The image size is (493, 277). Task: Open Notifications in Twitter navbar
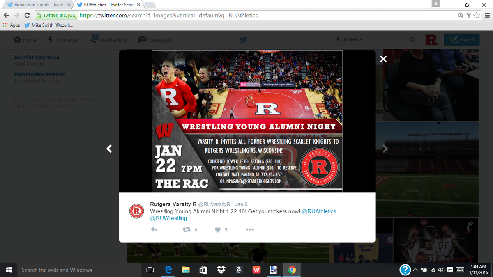(x=109, y=40)
